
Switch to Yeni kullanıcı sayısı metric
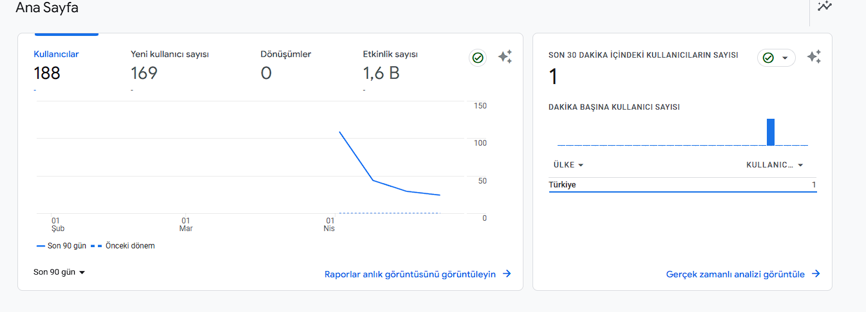[169, 55]
